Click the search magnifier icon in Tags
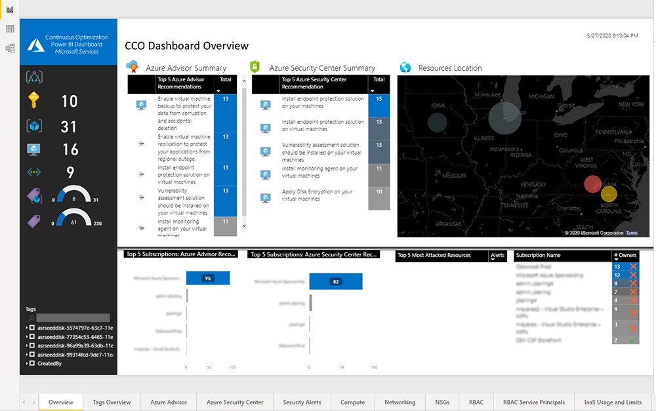The width and height of the screenshot is (656, 411). click(31, 318)
